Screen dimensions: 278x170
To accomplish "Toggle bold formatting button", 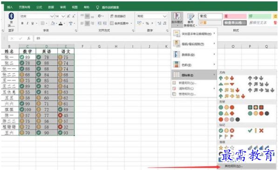I will click(22, 23).
